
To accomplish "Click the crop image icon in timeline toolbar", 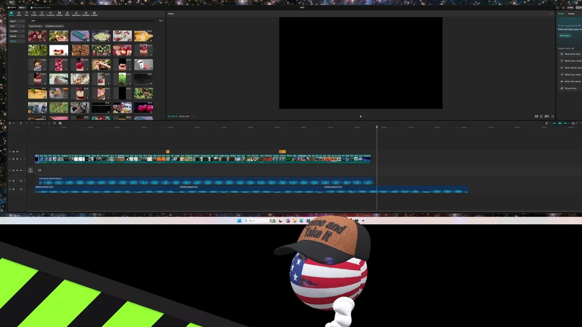I will pyautogui.click(x=60, y=123).
